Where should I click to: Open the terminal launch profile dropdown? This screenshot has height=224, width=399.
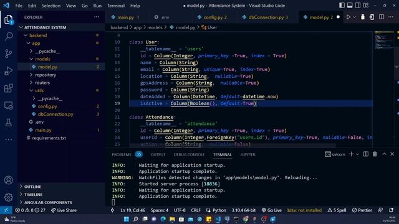357,154
